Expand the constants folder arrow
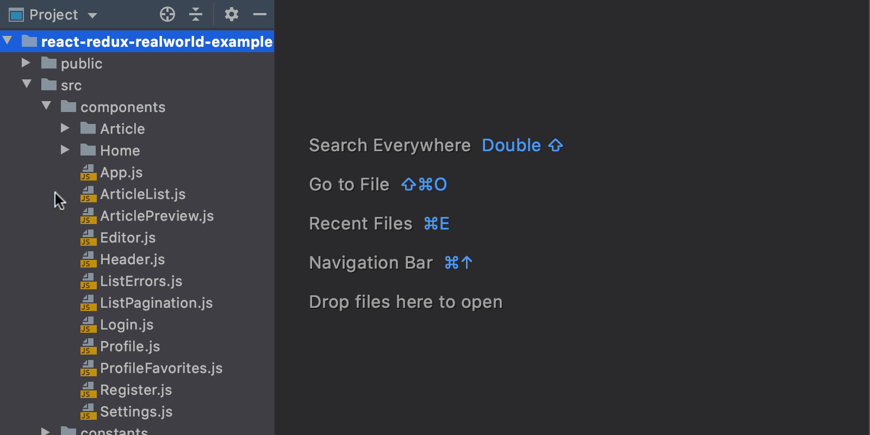870x435 pixels. click(46, 431)
